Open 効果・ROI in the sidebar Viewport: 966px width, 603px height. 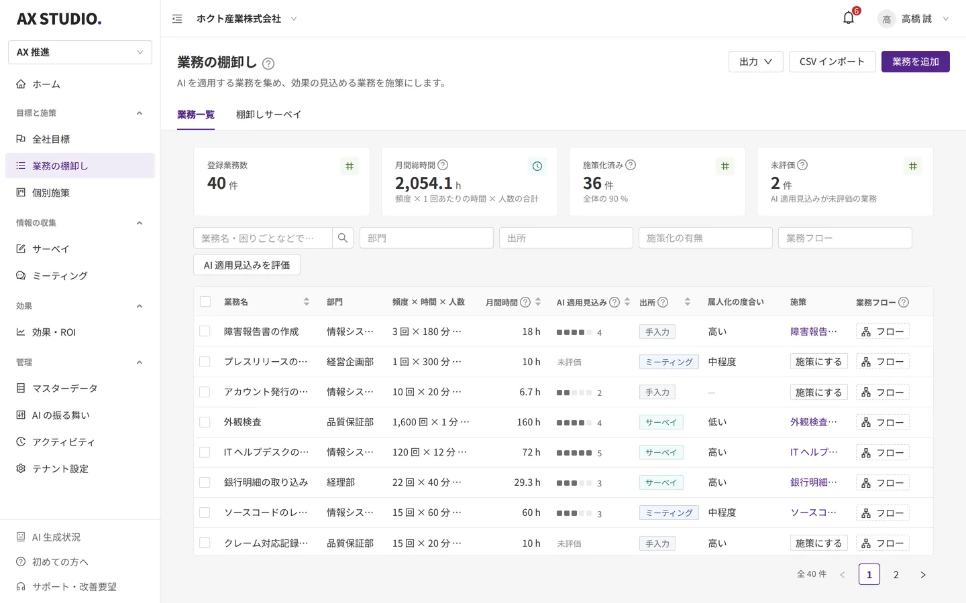click(80, 332)
